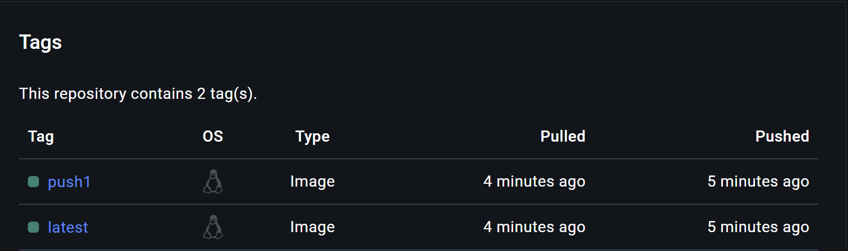
Task: Open the push1 tag link
Action: click(x=69, y=182)
